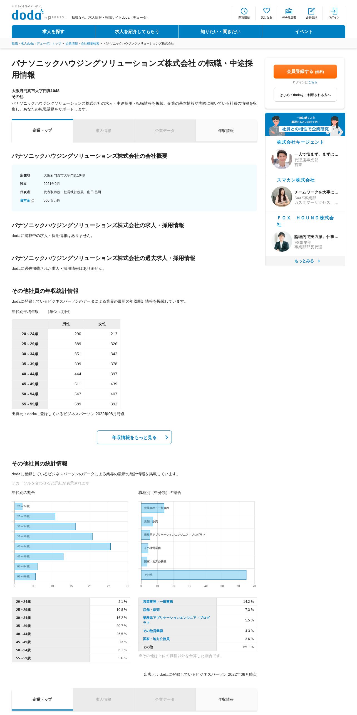The width and height of the screenshot is (357, 715).
Task: Click 一人で悩まず、まずは… headline
Action: 316,154
